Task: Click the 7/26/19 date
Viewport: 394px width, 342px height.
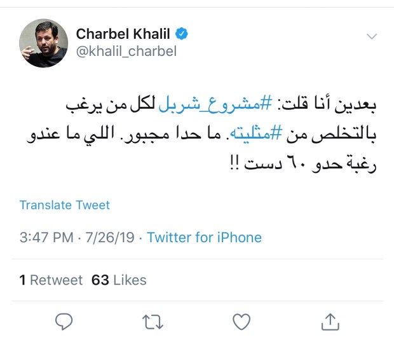Action: pyautogui.click(x=111, y=238)
